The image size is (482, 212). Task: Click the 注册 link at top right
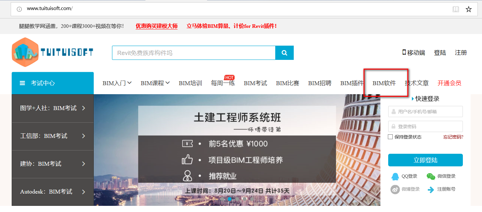point(461,52)
